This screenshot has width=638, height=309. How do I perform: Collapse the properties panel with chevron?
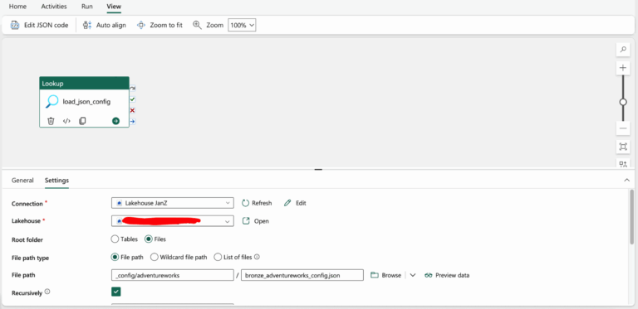626,181
